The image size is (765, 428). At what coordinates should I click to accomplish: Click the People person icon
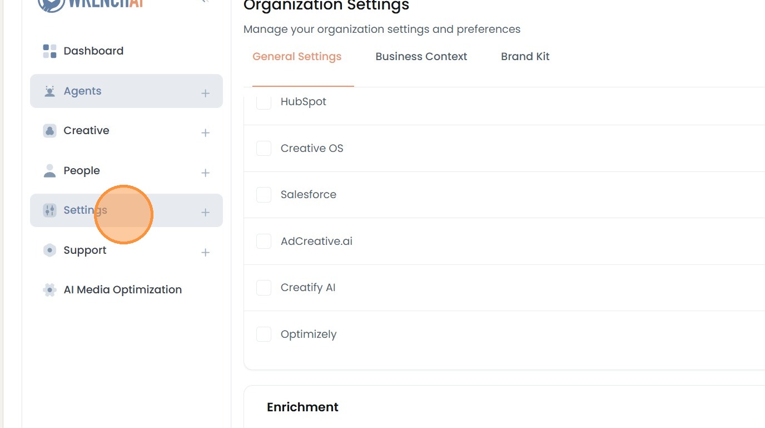(x=50, y=171)
